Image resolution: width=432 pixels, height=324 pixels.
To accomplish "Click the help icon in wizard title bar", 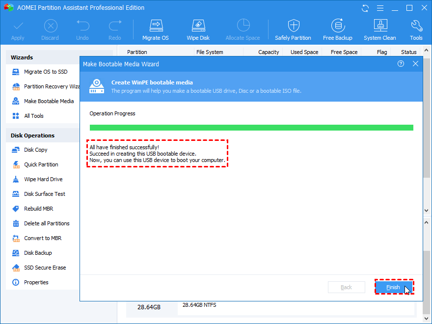I will click(x=401, y=64).
